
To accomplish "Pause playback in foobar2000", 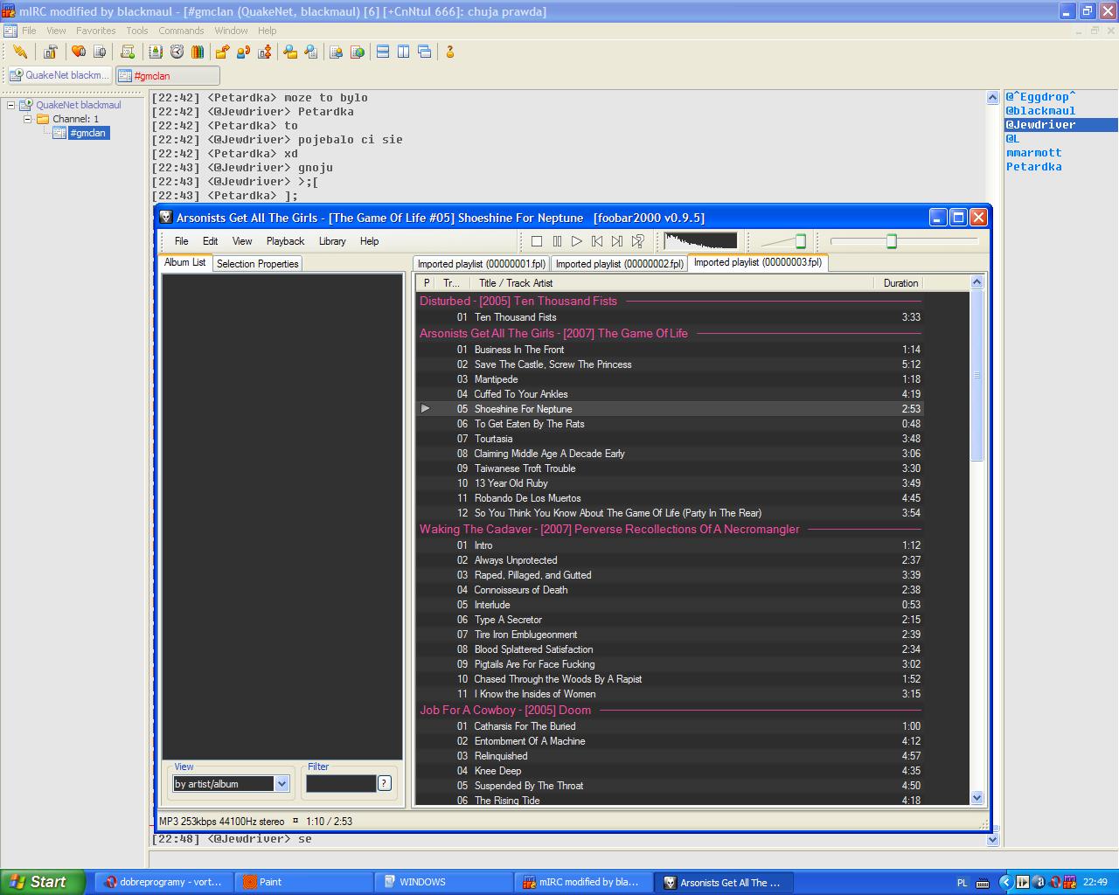I will coord(557,241).
